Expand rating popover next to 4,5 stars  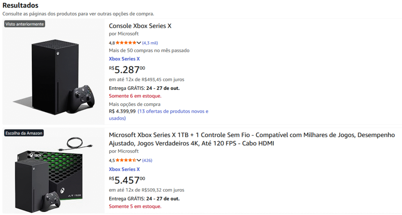139,160
